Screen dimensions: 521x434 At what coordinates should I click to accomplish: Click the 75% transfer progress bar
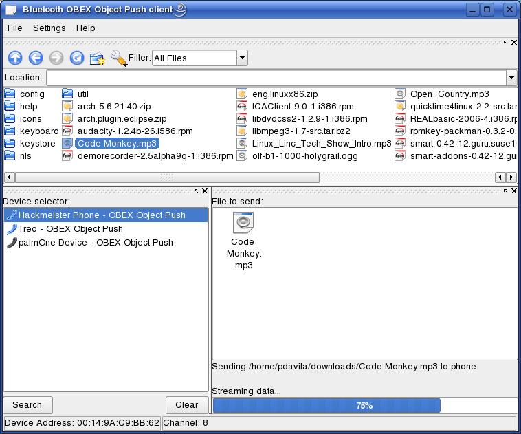[364, 405]
